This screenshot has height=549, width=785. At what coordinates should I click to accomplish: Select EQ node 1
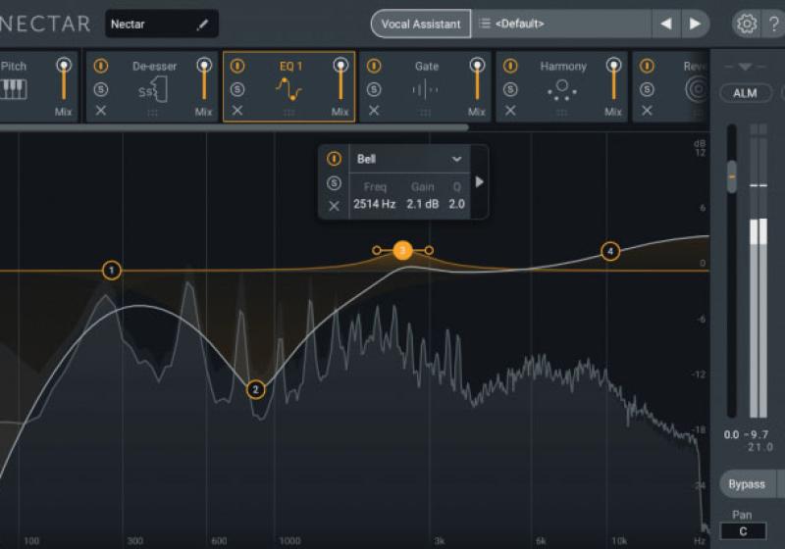111,271
